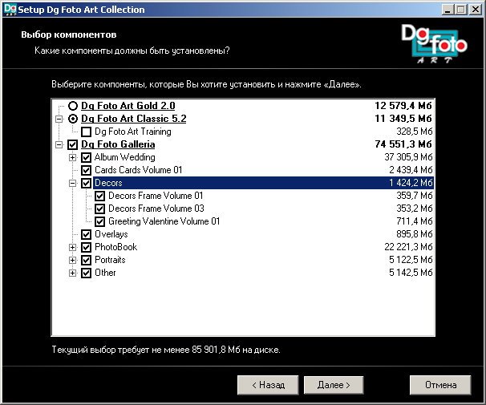Collapse the Dg Foto Galleria node

pyautogui.click(x=59, y=144)
